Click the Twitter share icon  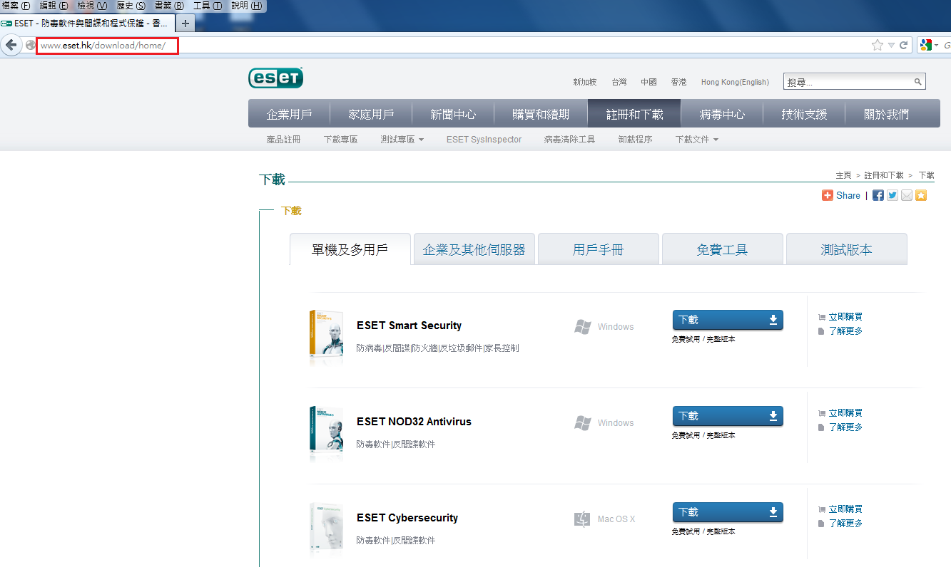(x=892, y=195)
